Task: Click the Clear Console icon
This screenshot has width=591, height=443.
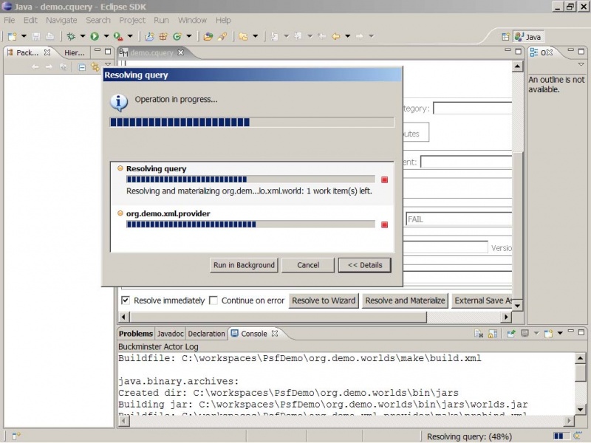Action: [x=479, y=334]
